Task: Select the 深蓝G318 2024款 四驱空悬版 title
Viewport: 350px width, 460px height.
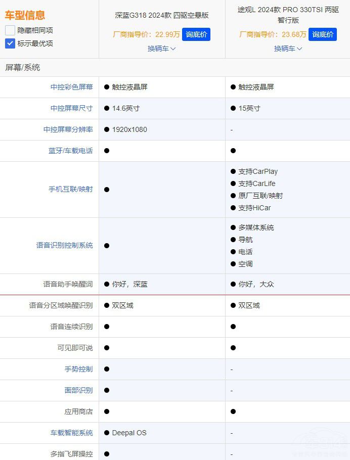Action: click(162, 15)
